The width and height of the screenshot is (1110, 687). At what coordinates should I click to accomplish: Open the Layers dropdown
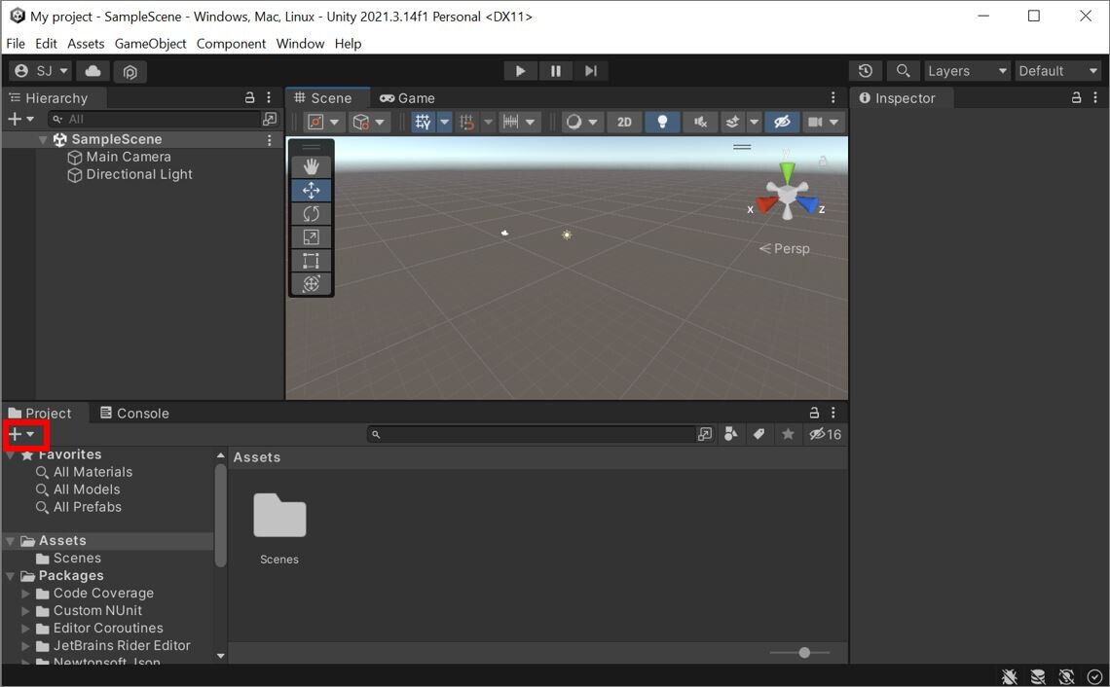pos(967,71)
